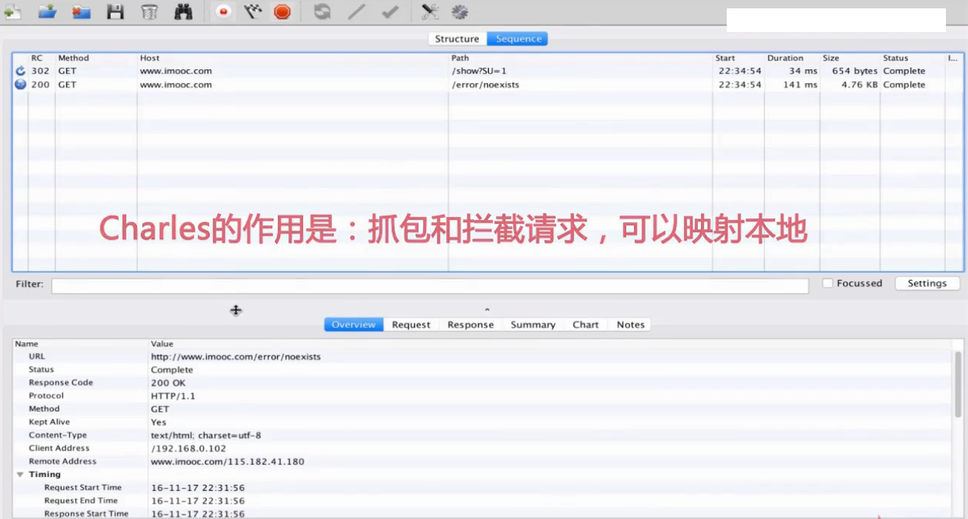The width and height of the screenshot is (968, 519).
Task: Toggle throttling with the checkered flag icon
Action: click(x=253, y=11)
